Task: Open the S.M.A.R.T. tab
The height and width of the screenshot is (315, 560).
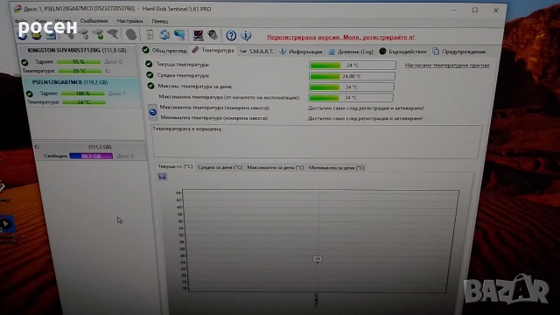Action: tap(256, 52)
